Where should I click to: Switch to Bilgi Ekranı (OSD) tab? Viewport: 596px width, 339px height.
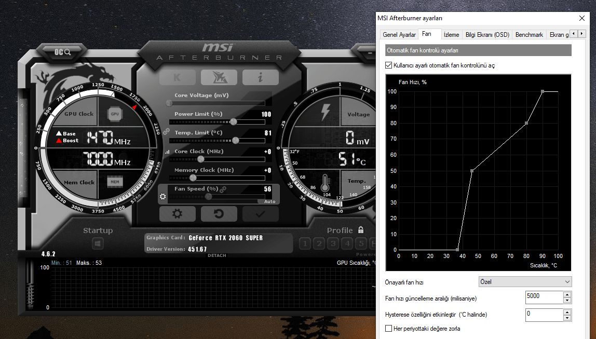(x=487, y=35)
